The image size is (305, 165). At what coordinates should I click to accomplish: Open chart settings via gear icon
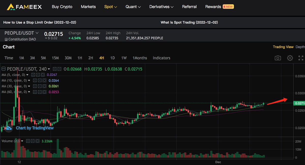point(290,58)
